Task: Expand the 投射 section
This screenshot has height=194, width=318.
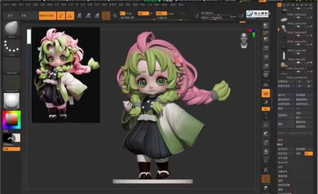Action: 280,180
